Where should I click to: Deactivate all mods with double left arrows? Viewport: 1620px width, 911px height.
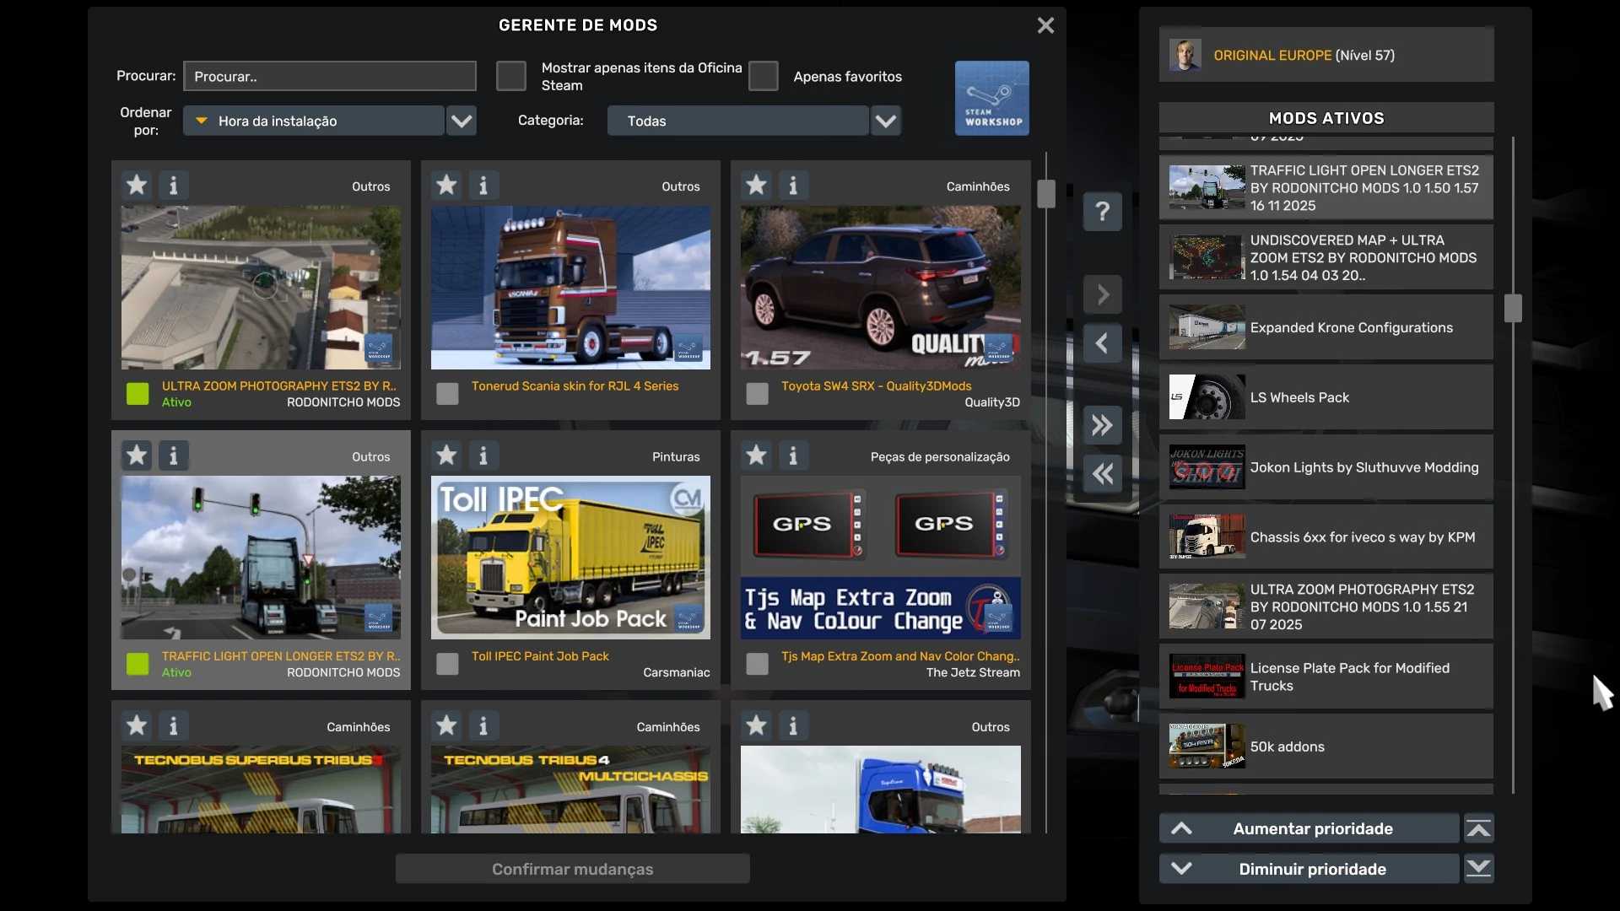click(x=1102, y=474)
